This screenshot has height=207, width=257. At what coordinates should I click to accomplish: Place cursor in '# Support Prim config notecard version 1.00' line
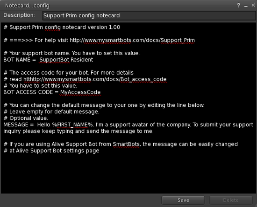(62, 28)
